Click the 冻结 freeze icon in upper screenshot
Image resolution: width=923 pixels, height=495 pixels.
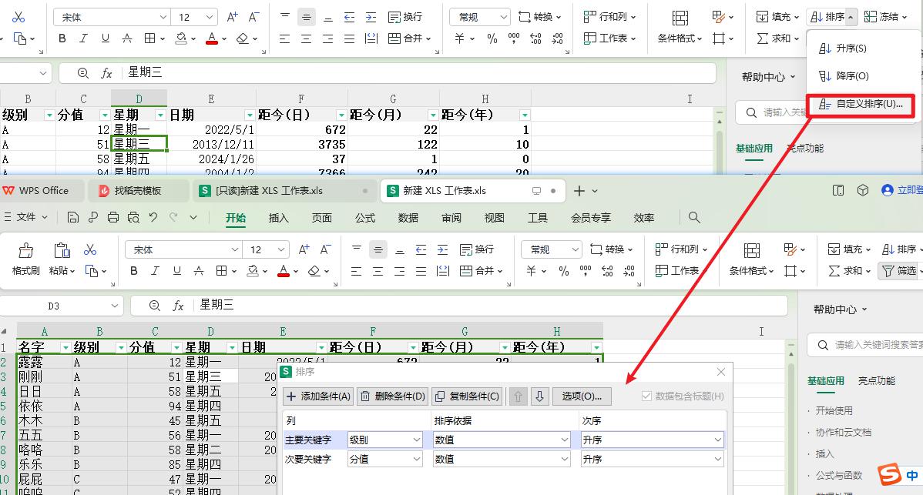coord(870,16)
